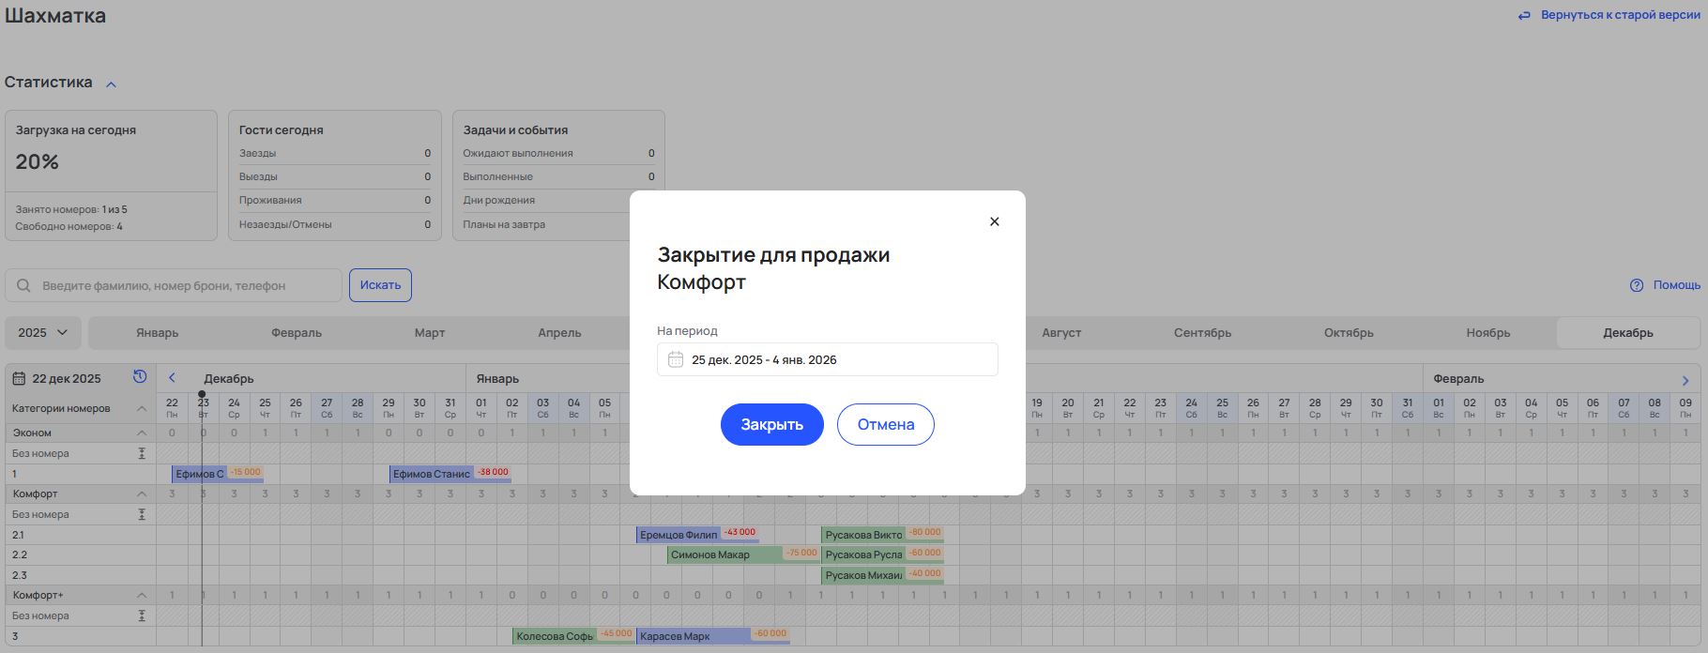This screenshot has height=653, width=1708.
Task: Collapse all Категории номеров
Action: pyautogui.click(x=142, y=408)
